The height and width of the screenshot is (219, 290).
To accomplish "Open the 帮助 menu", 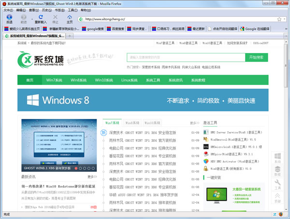I will click(86, 10).
